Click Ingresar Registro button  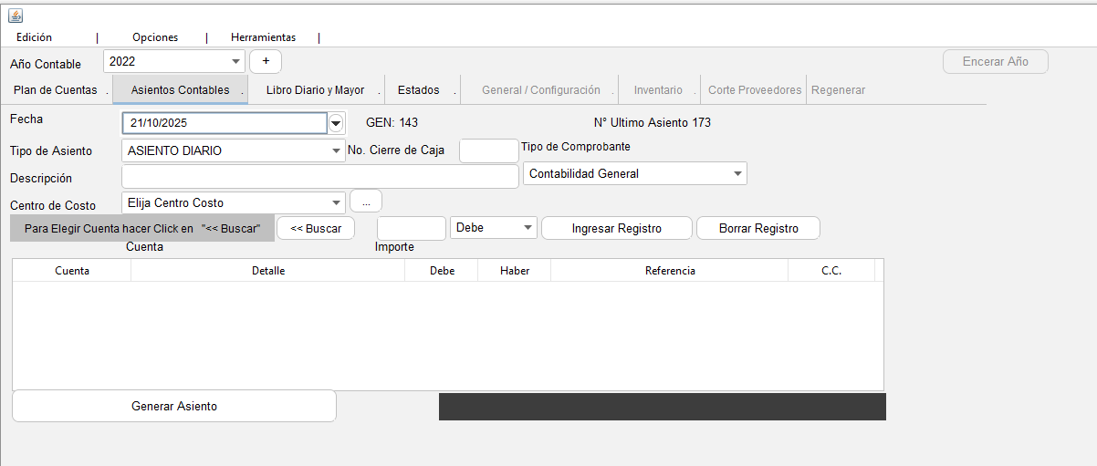pos(616,228)
